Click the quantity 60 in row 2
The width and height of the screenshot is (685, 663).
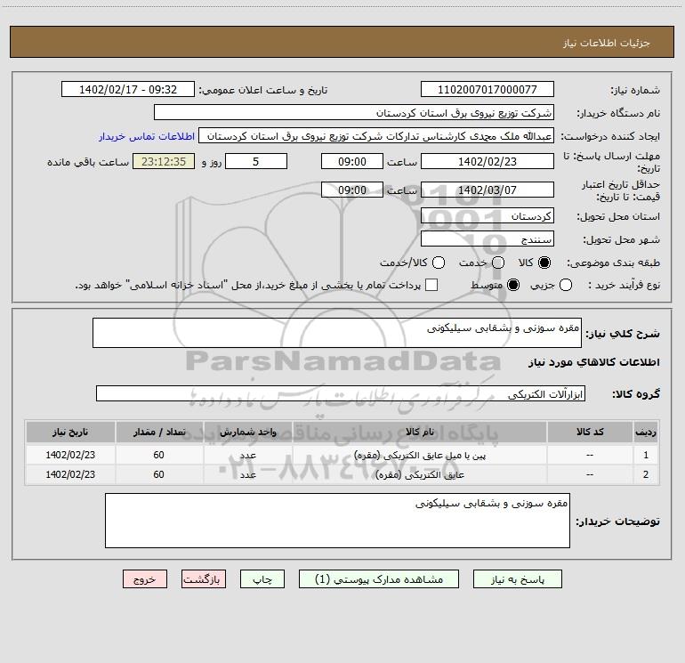pyautogui.click(x=158, y=474)
